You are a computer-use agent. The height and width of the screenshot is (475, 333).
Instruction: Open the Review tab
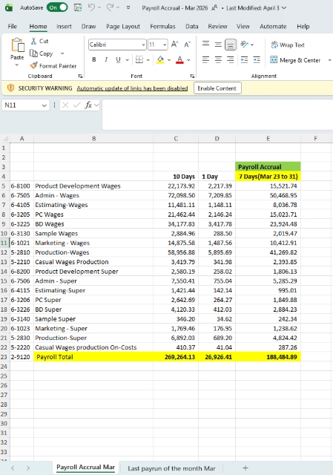click(217, 27)
